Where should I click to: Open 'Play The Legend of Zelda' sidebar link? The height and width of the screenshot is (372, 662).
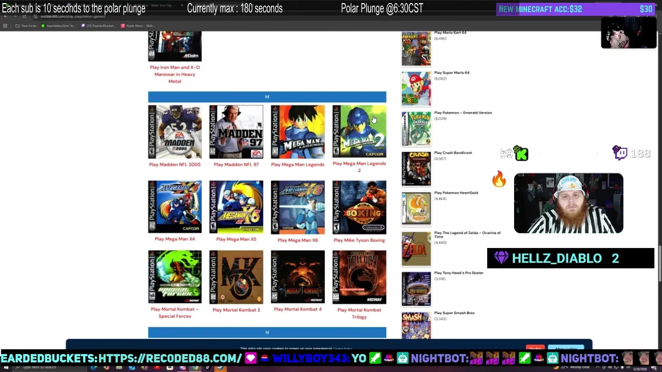pyautogui.click(x=467, y=235)
